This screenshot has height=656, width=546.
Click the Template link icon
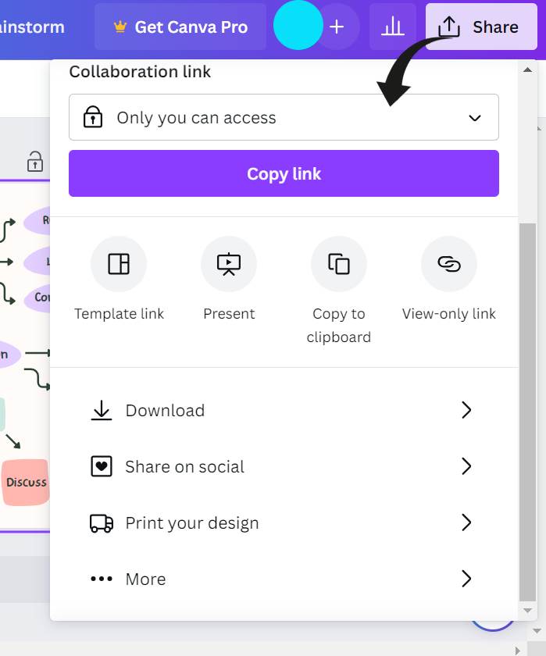pos(119,264)
